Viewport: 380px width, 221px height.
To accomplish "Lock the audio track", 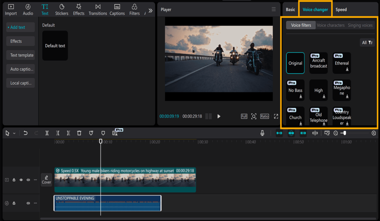I will (14, 203).
